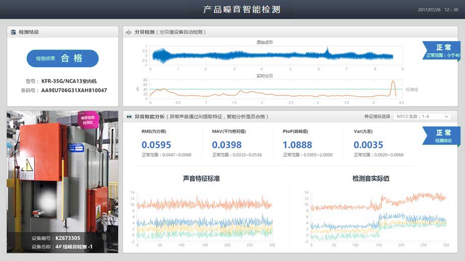Image resolution: width=465 pixels, height=261 pixels.
Task: Click the 声音特征标准 chart
Action: [204, 215]
